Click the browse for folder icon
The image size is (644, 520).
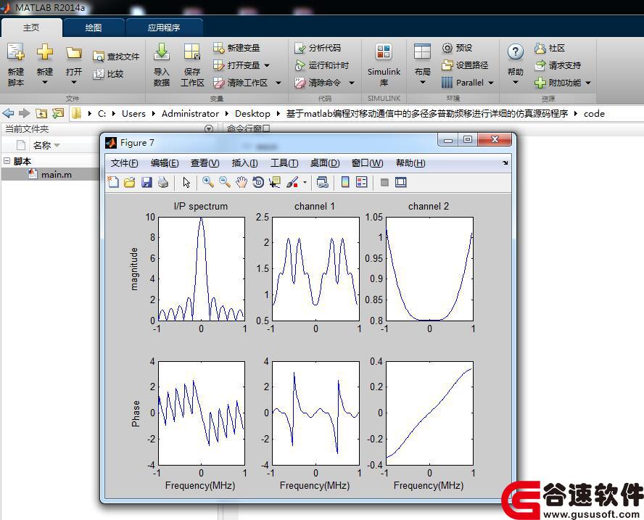(x=58, y=113)
